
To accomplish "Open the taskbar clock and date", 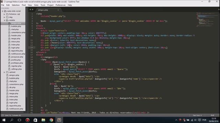I will [213, 120].
